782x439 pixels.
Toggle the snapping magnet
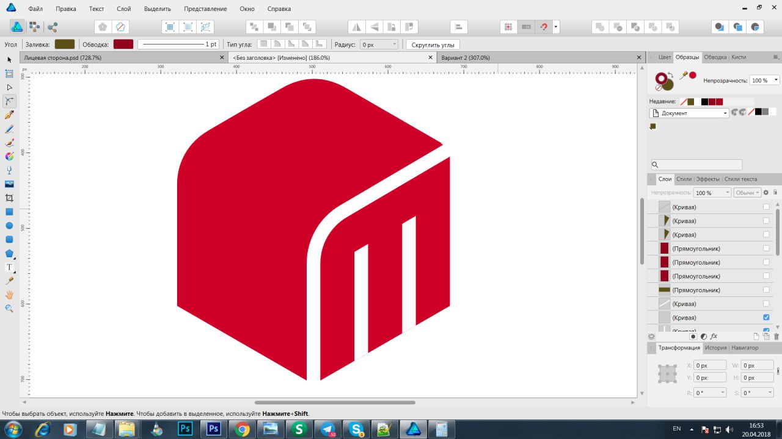[543, 27]
